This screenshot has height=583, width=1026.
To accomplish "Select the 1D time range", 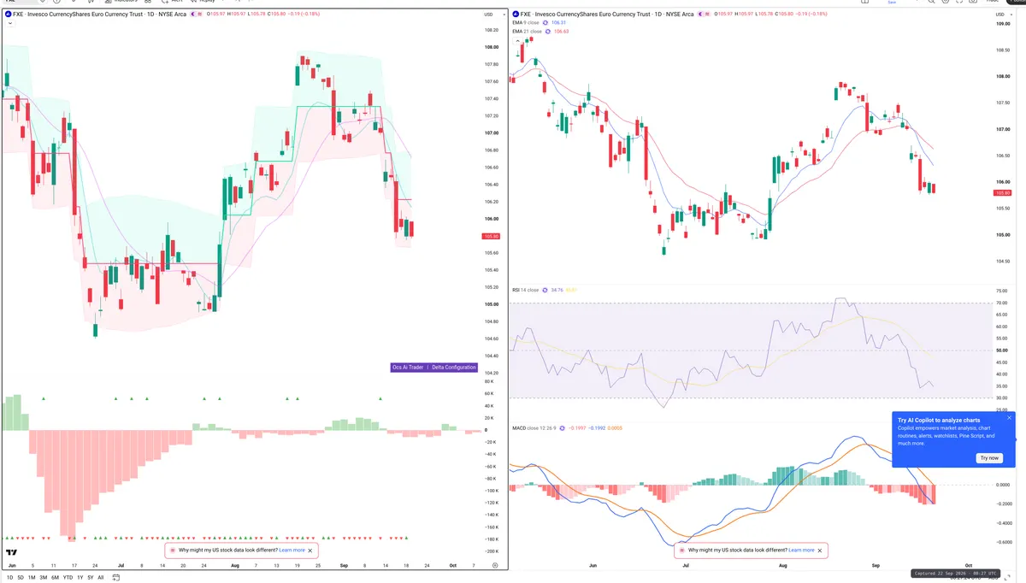I will pyautogui.click(x=9, y=578).
